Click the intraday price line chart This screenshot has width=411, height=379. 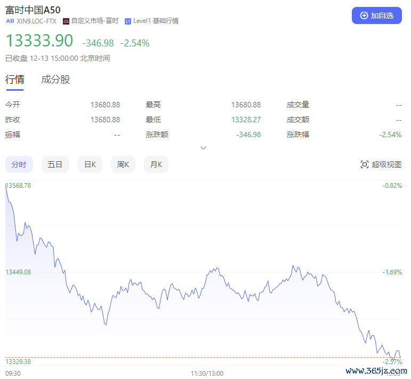tap(204, 273)
